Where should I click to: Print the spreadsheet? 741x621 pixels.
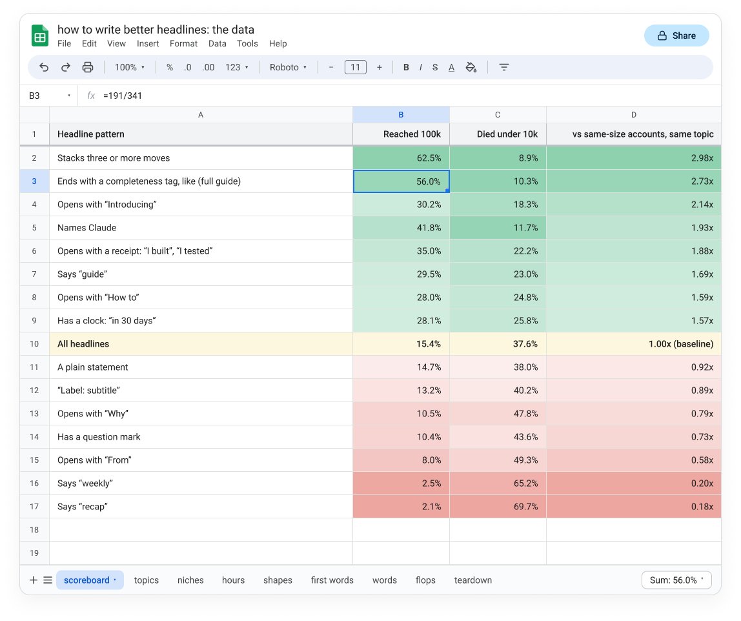coord(87,67)
